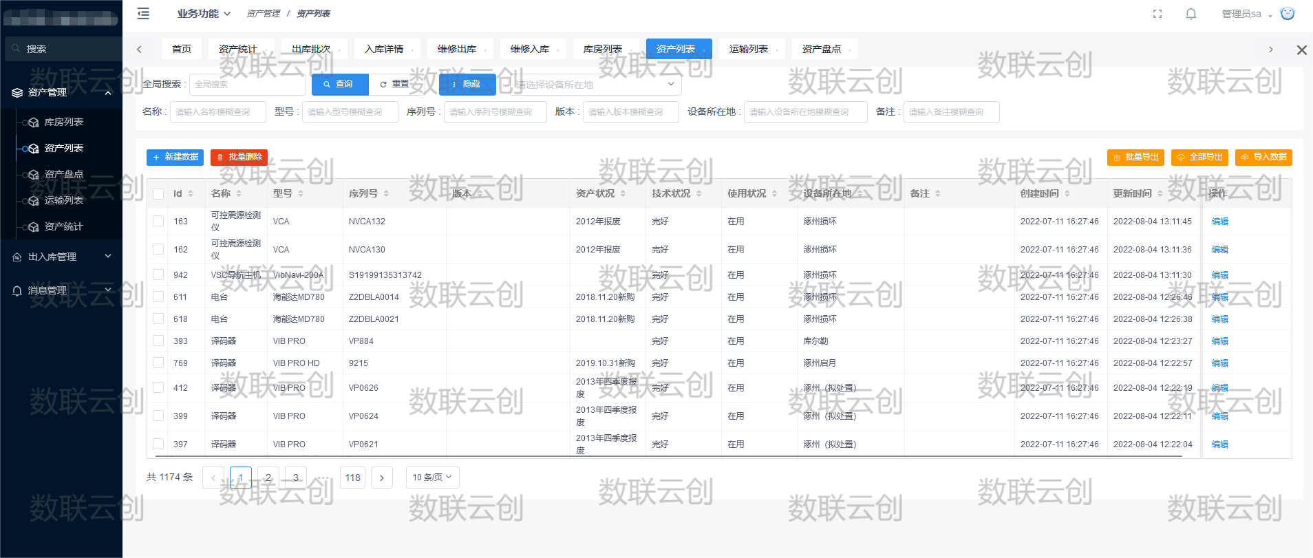Switch to 首页 tab
Screen dimensions: 1313x558
(182, 49)
